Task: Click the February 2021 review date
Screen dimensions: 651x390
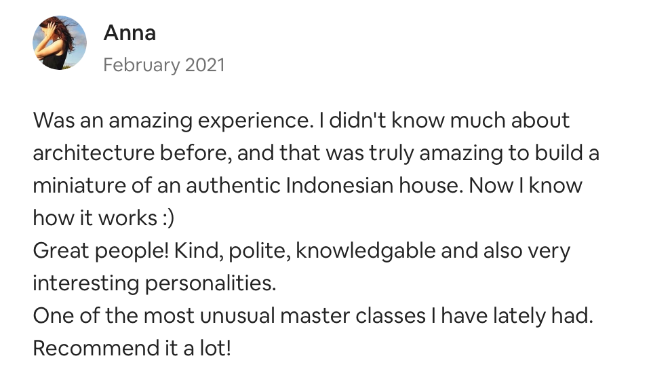Action: click(163, 65)
